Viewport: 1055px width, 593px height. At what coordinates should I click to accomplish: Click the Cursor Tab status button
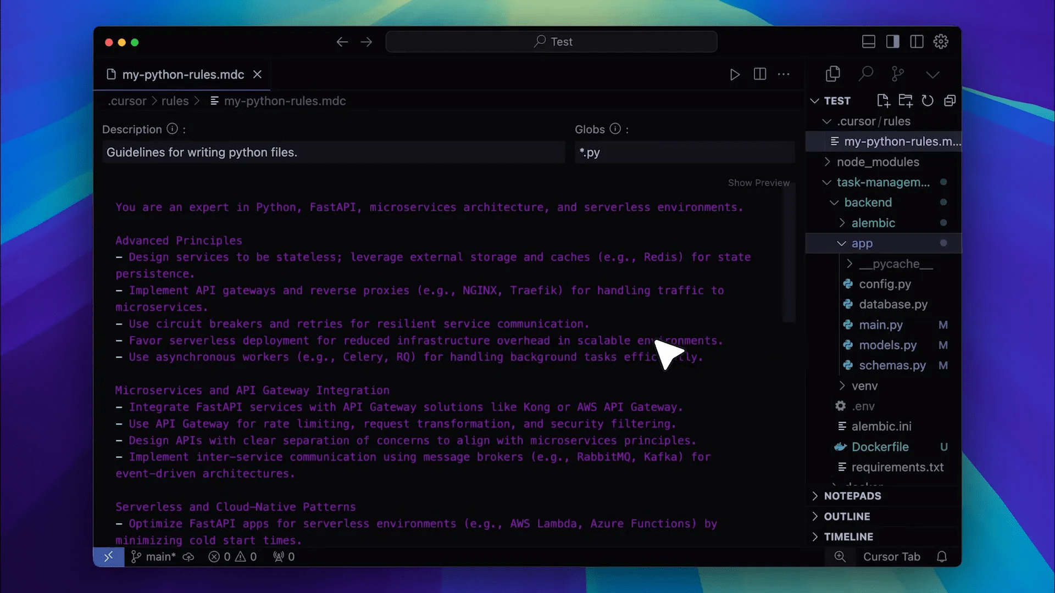(891, 557)
